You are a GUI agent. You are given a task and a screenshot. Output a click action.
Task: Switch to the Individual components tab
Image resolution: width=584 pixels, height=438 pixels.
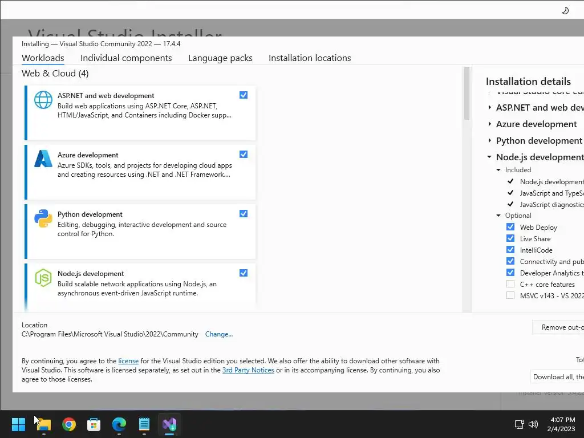click(126, 58)
